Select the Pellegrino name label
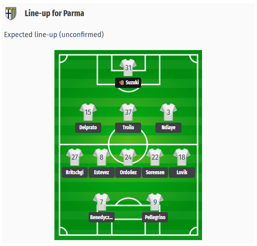This screenshot has width=257, height=246. (x=155, y=217)
